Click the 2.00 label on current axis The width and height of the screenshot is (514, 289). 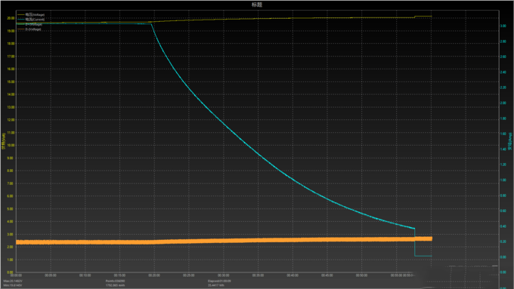pos(503,103)
